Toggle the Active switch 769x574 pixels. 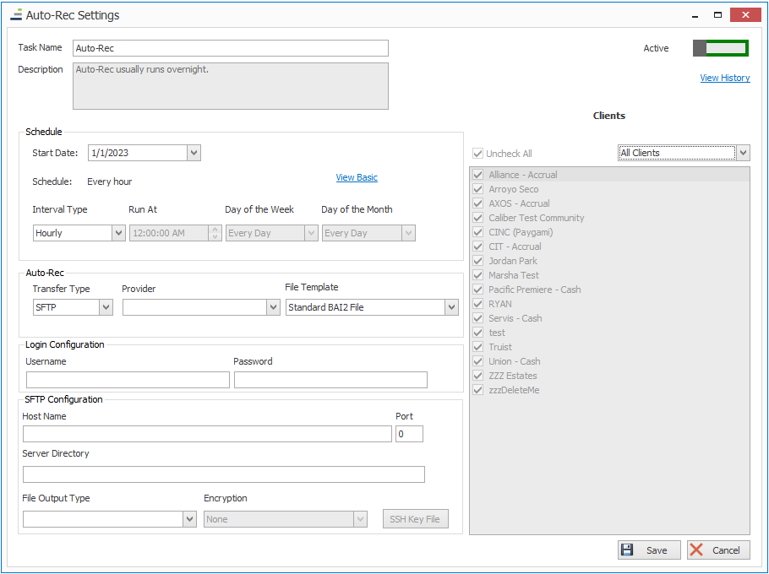(x=720, y=48)
